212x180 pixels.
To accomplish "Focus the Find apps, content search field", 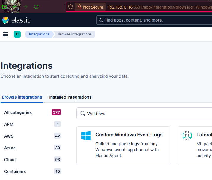I will point(154,20).
